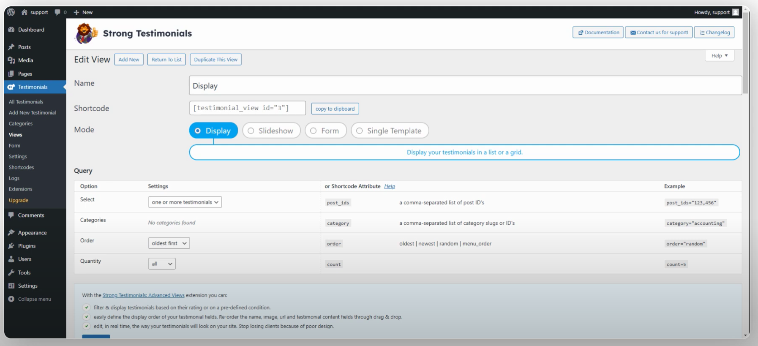
Task: Click the WordPress logo icon
Action: (x=11, y=12)
